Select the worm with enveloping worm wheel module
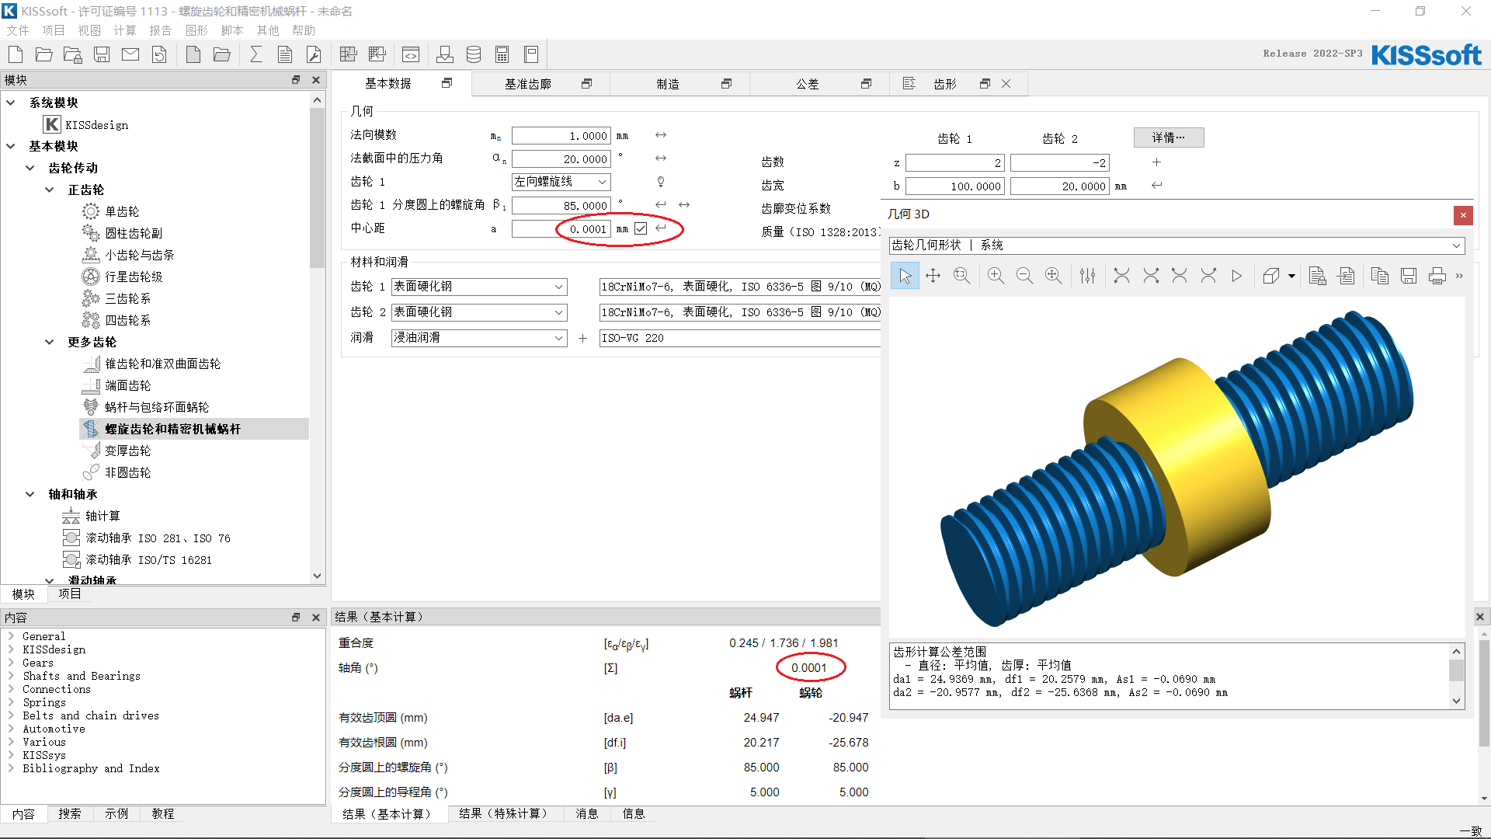The height and width of the screenshot is (839, 1491). tap(157, 407)
